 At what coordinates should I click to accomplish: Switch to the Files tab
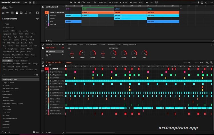11,7
